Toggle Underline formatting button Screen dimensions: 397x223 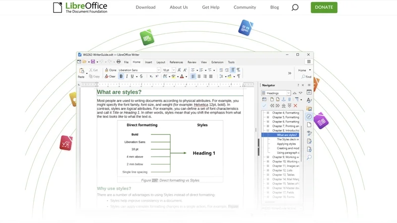[x=132, y=76]
